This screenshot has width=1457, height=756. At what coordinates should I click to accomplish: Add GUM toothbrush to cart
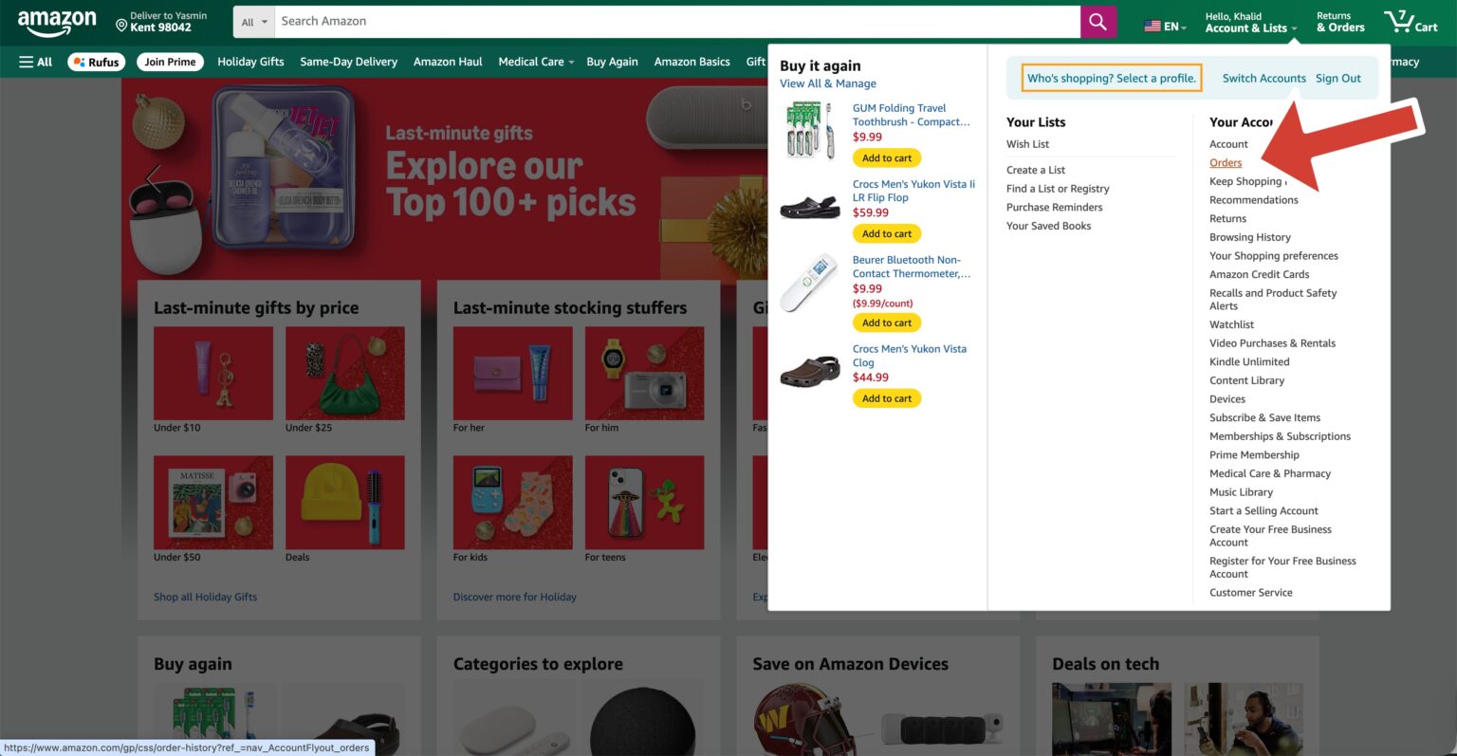click(x=887, y=158)
